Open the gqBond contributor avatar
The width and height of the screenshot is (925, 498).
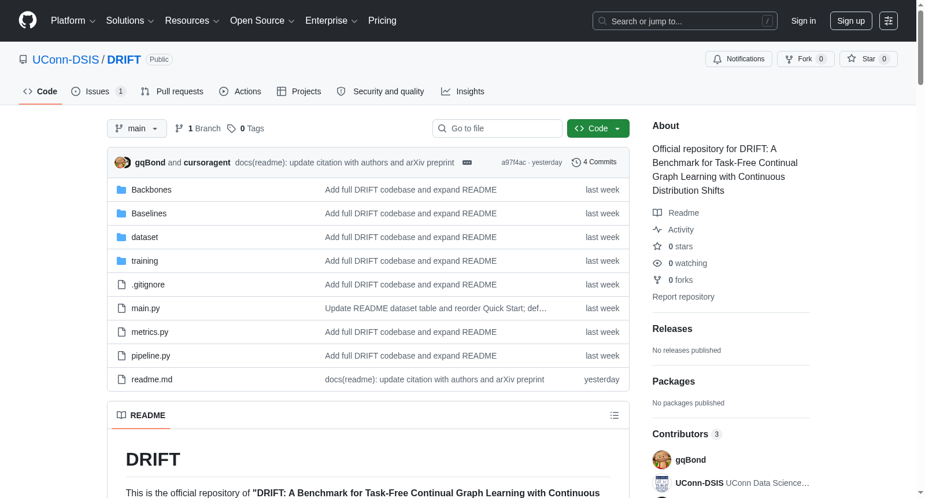(x=662, y=460)
